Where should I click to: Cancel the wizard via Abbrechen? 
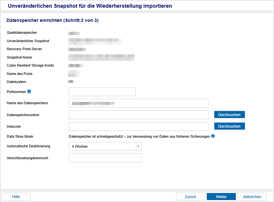click(x=252, y=197)
